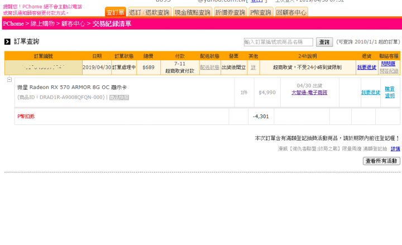The height and width of the screenshot is (245, 402).
Task: Click the 7-11 超商取貨付款 payment cell
Action: (180, 67)
